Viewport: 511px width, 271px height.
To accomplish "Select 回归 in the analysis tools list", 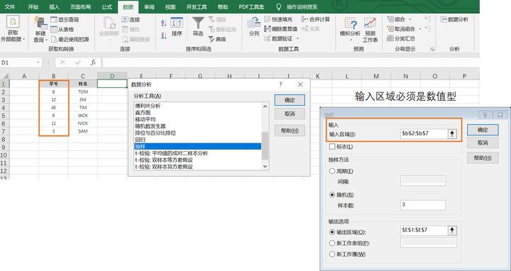I will pos(198,140).
